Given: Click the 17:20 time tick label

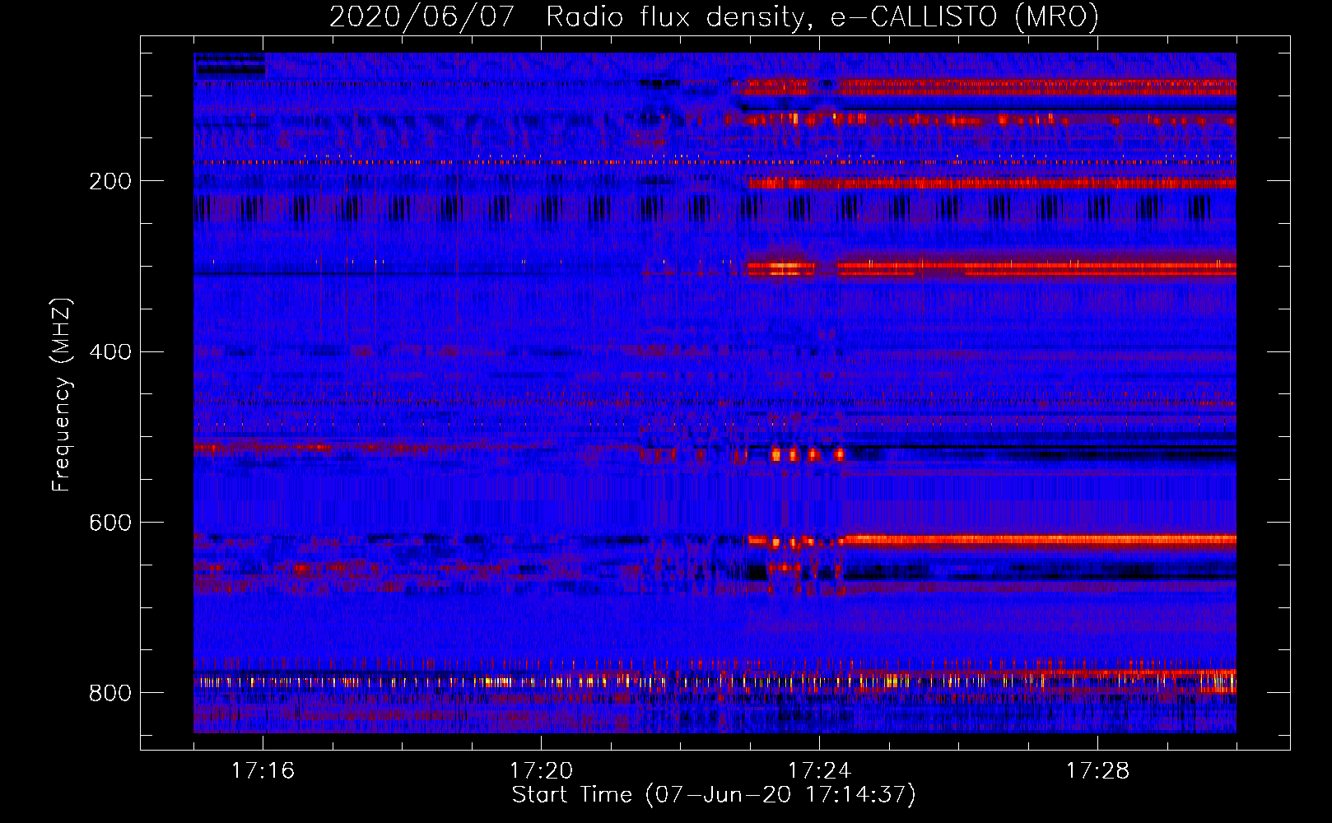Looking at the screenshot, I should click(x=541, y=770).
